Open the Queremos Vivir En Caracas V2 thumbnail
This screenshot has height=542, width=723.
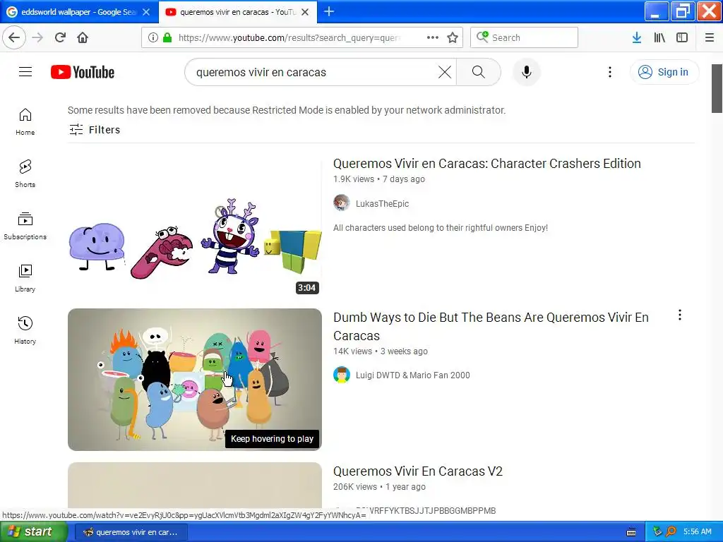click(x=195, y=486)
